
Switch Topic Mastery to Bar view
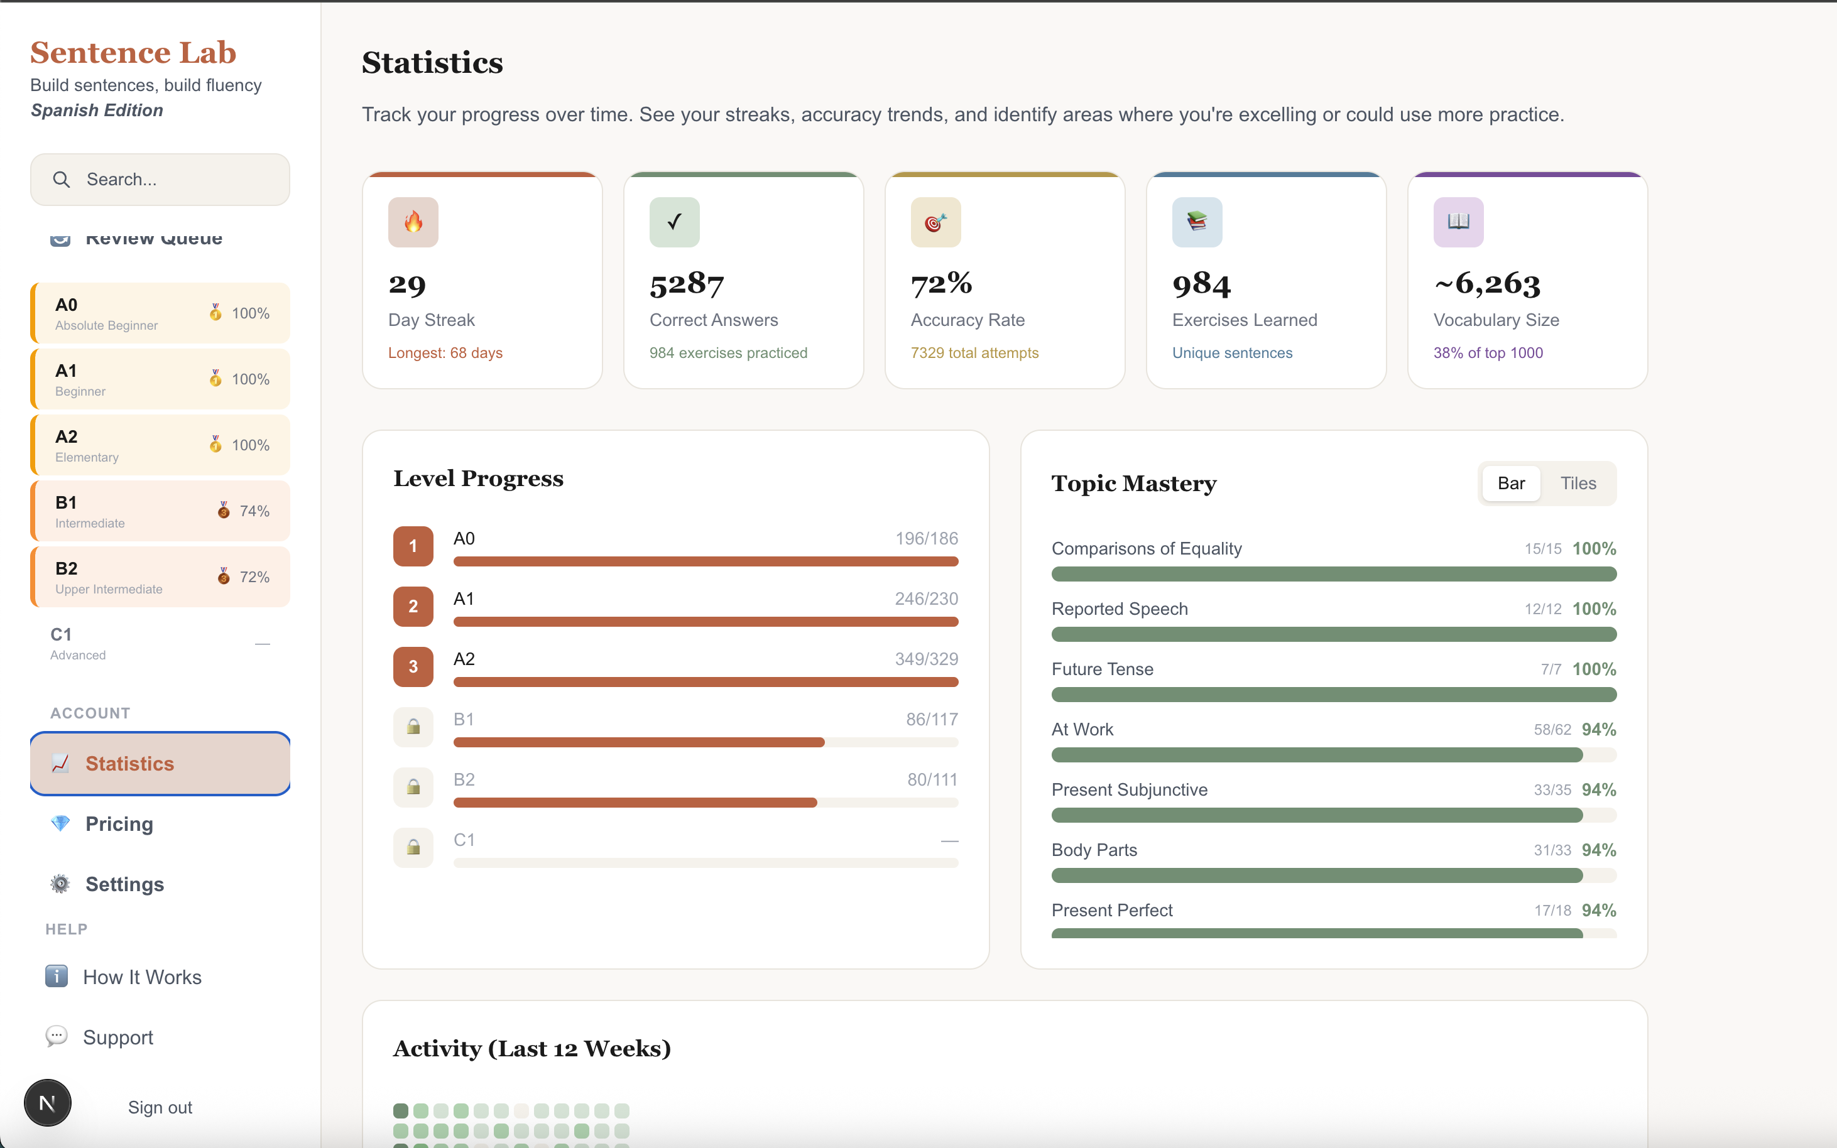[x=1511, y=483]
